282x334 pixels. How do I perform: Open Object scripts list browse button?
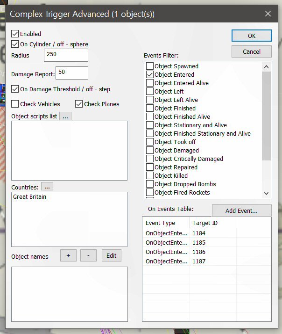(65, 116)
